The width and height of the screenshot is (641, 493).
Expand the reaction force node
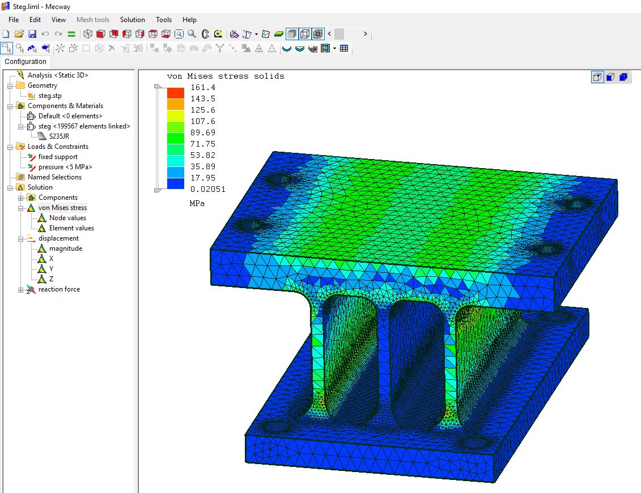[21, 290]
